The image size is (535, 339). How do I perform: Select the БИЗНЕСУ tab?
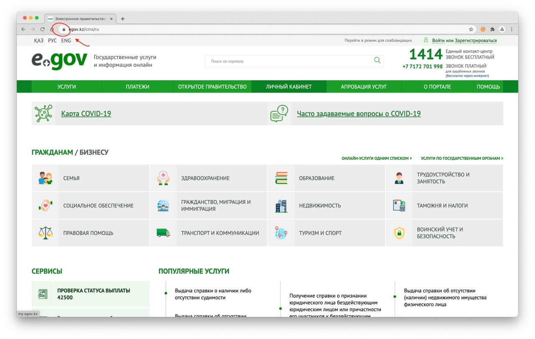(94, 152)
